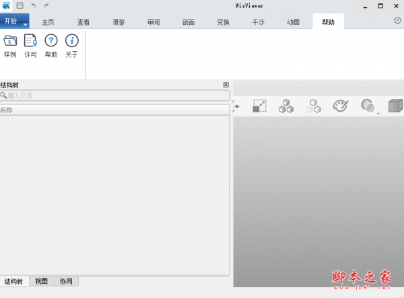404x298 pixels.
Task: Switch to the 协同 bottom panel tab
Action: coord(66,281)
